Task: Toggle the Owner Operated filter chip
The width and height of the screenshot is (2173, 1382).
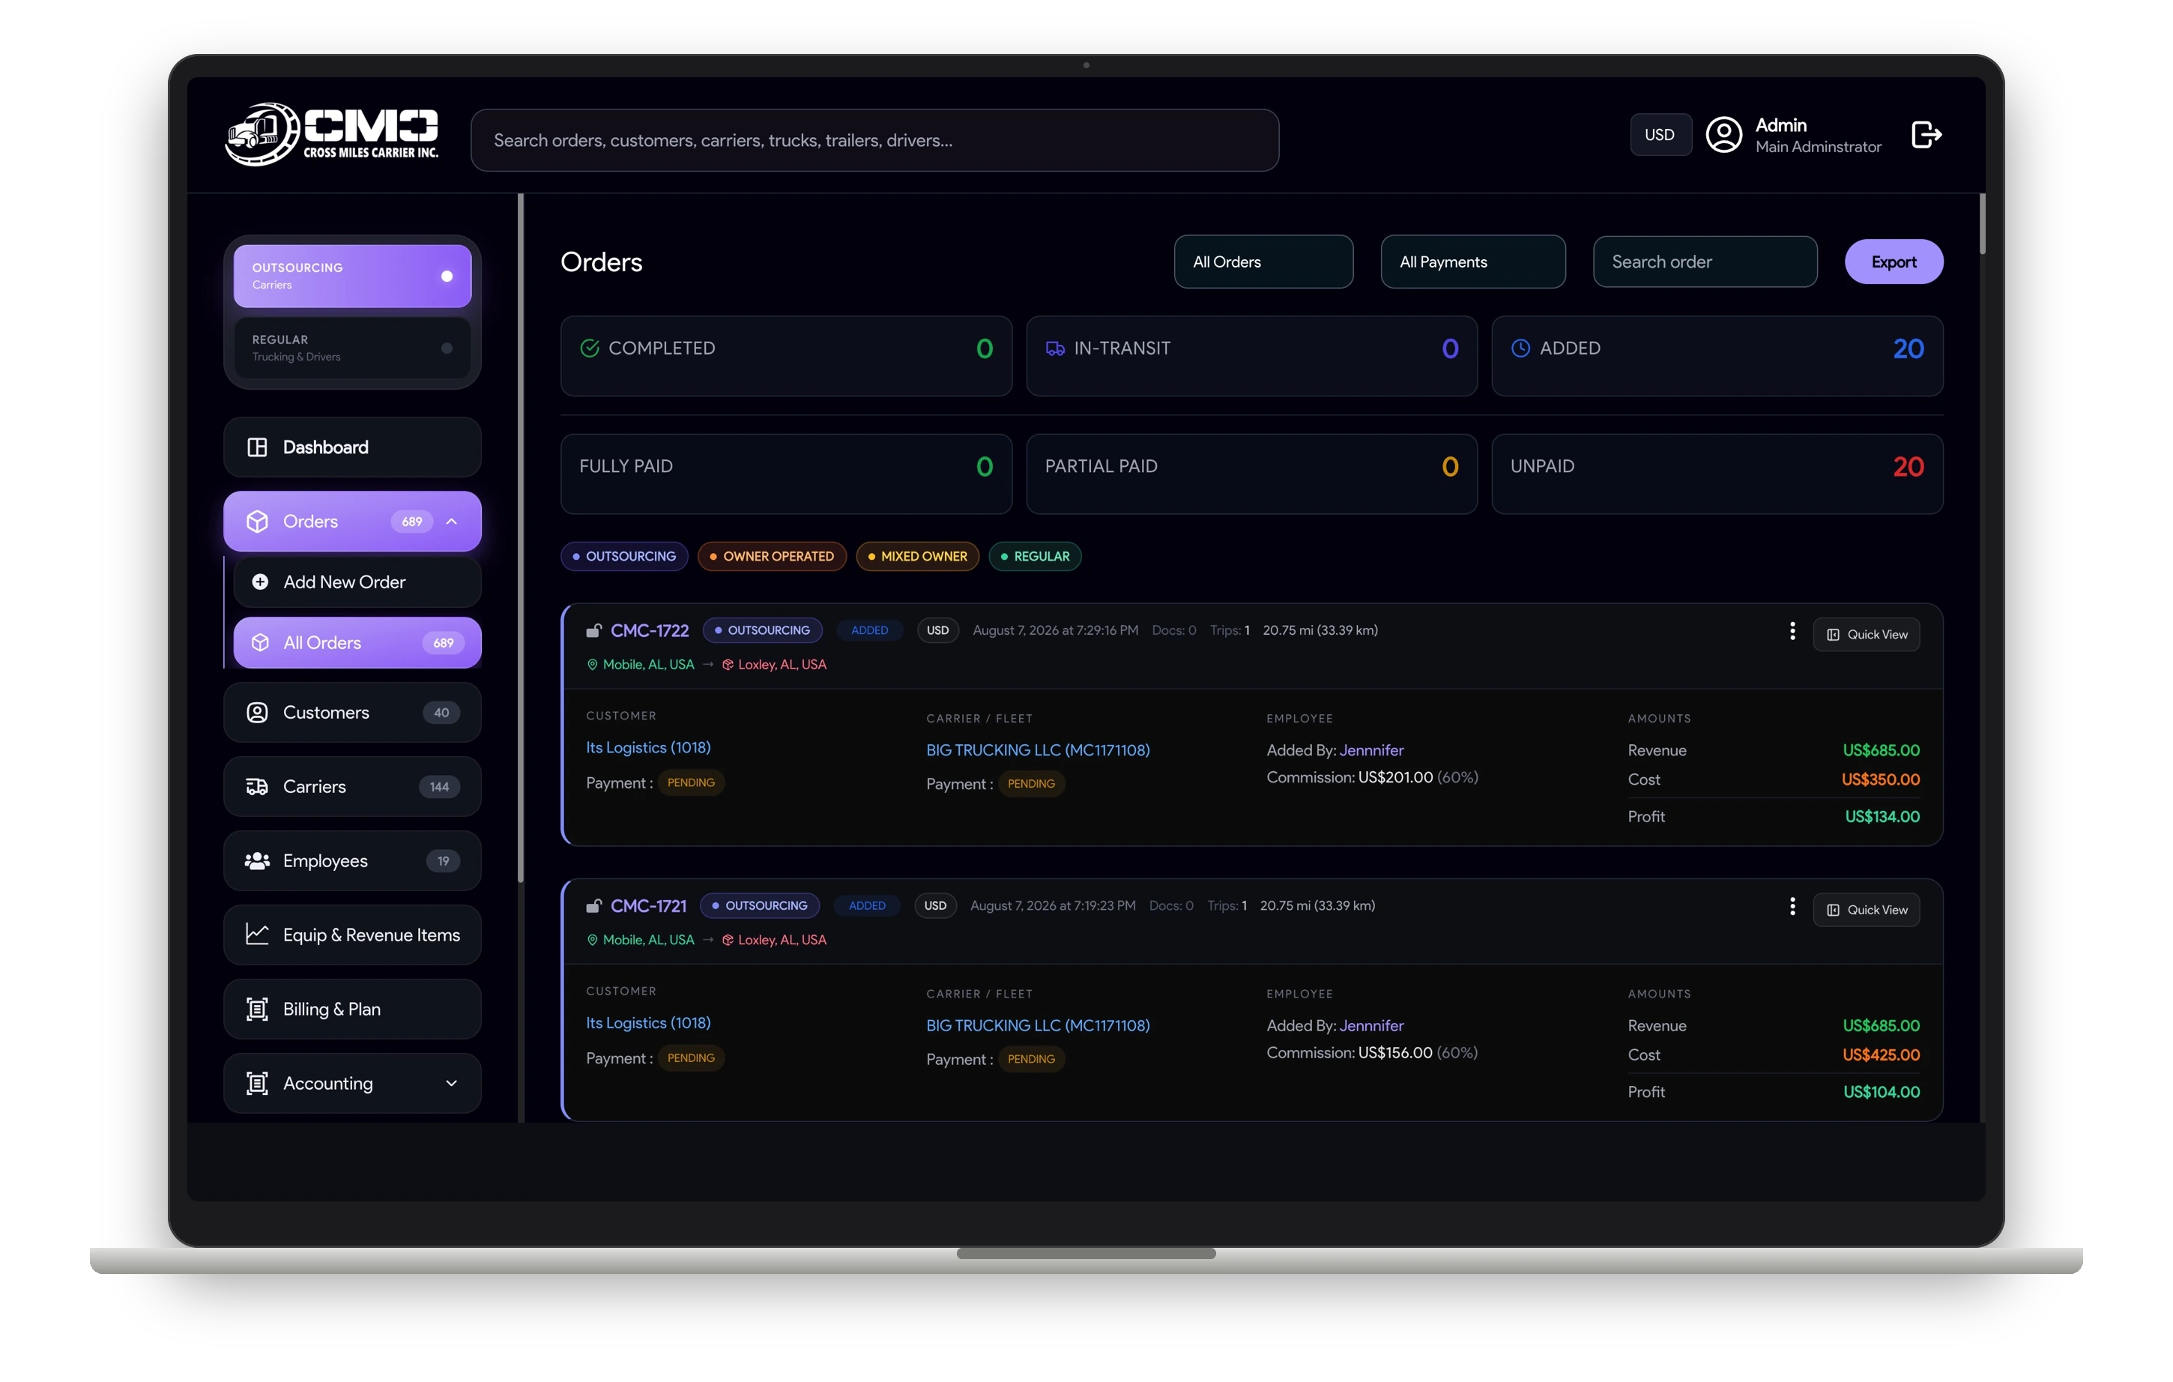Action: (x=772, y=556)
